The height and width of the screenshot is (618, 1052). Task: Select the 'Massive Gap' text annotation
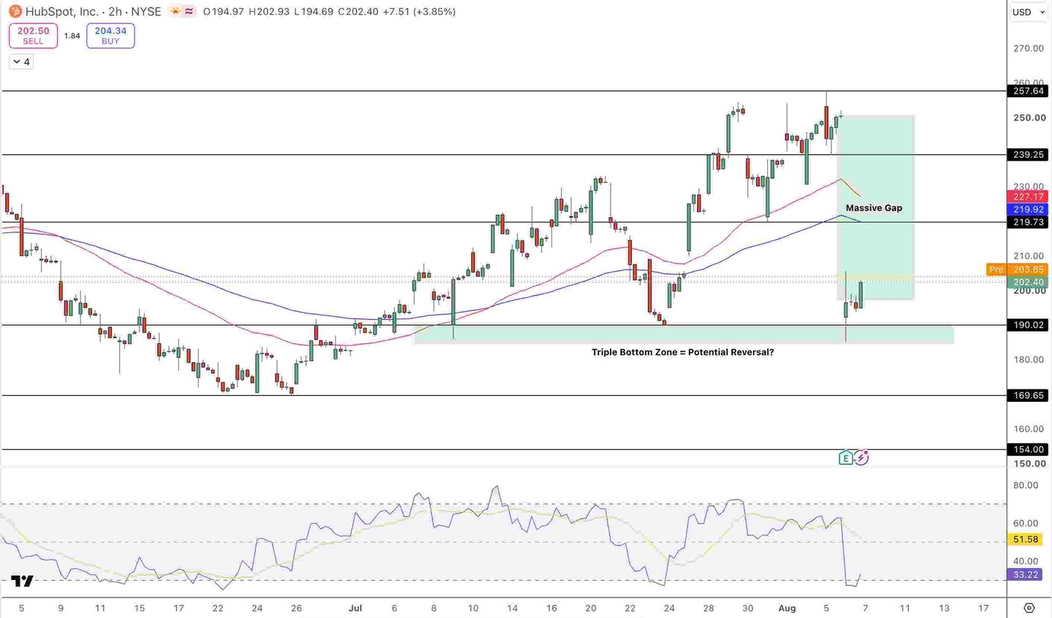point(874,208)
